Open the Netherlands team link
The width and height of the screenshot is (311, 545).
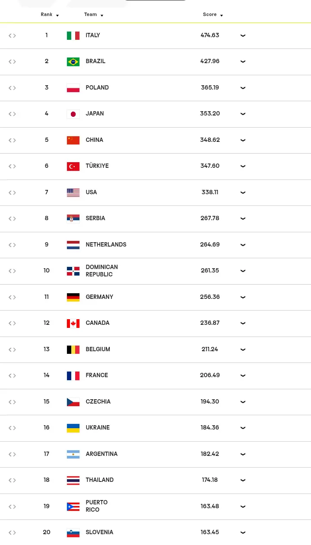[x=106, y=245]
